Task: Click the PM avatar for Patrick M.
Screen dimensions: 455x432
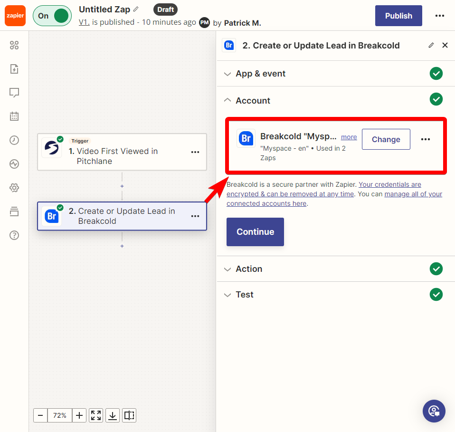Action: click(x=205, y=23)
